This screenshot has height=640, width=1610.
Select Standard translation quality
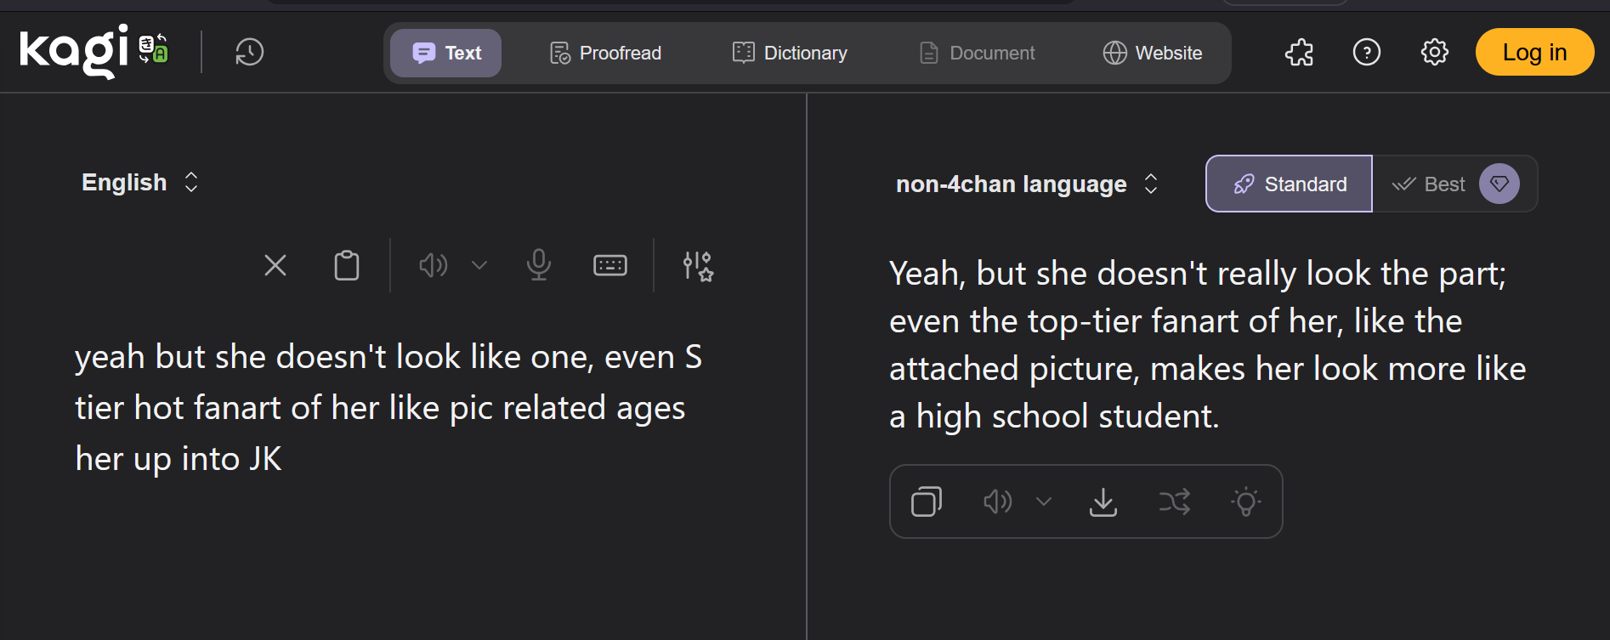coord(1289,184)
